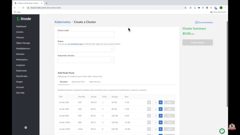
Task: Focus the Cluster Label input field
Action: click(x=86, y=35)
